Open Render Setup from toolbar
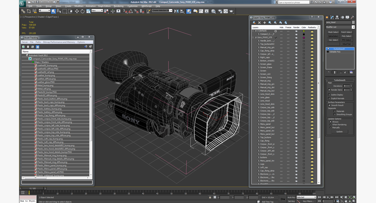 (220, 11)
